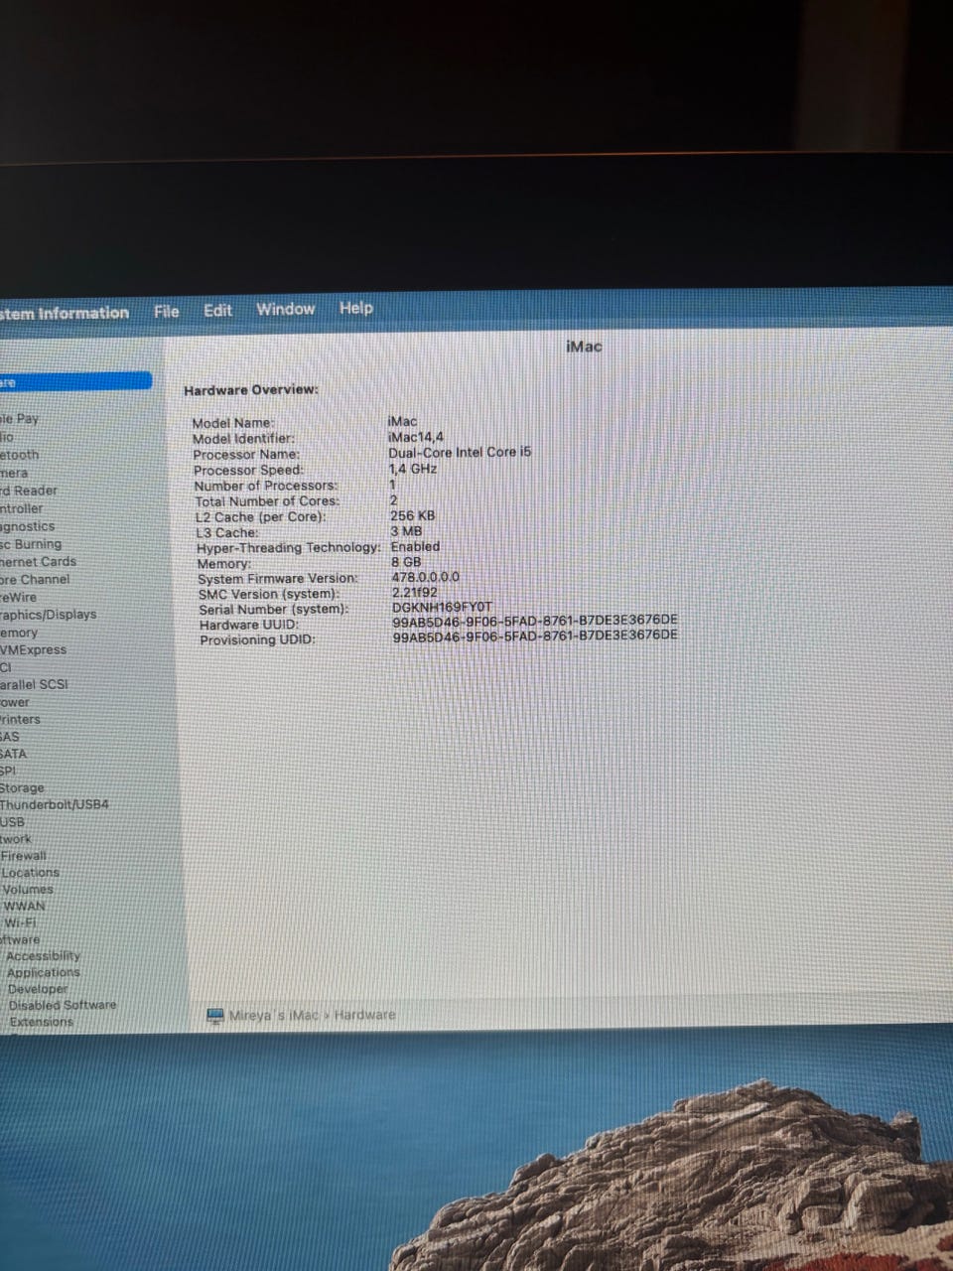Click Hardware in the path bar
This screenshot has height=1271, width=953.
364,1015
